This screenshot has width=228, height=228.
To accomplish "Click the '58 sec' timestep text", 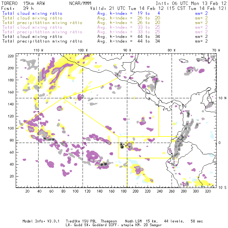I will 197,221.
